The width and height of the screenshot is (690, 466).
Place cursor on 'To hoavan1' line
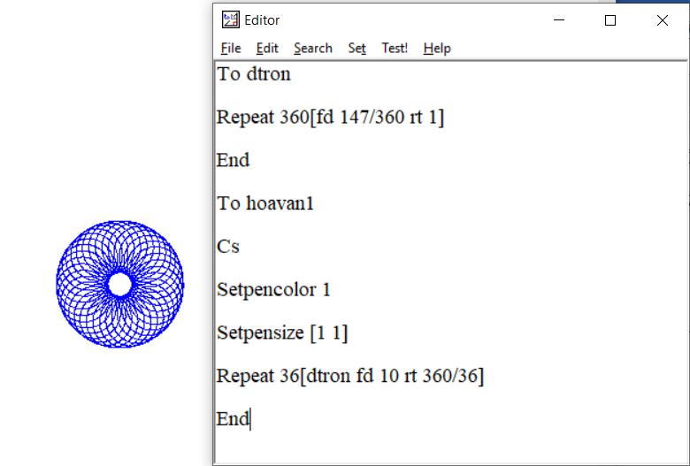(x=265, y=203)
